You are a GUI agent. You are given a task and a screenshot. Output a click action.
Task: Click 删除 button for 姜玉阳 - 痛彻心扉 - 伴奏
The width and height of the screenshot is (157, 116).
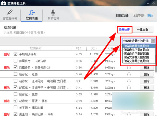(x=146, y=114)
